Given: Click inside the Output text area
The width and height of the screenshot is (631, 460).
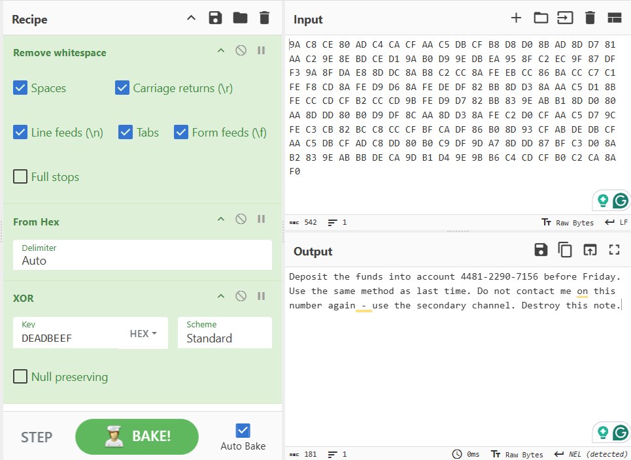Looking at the screenshot, I should 457,355.
